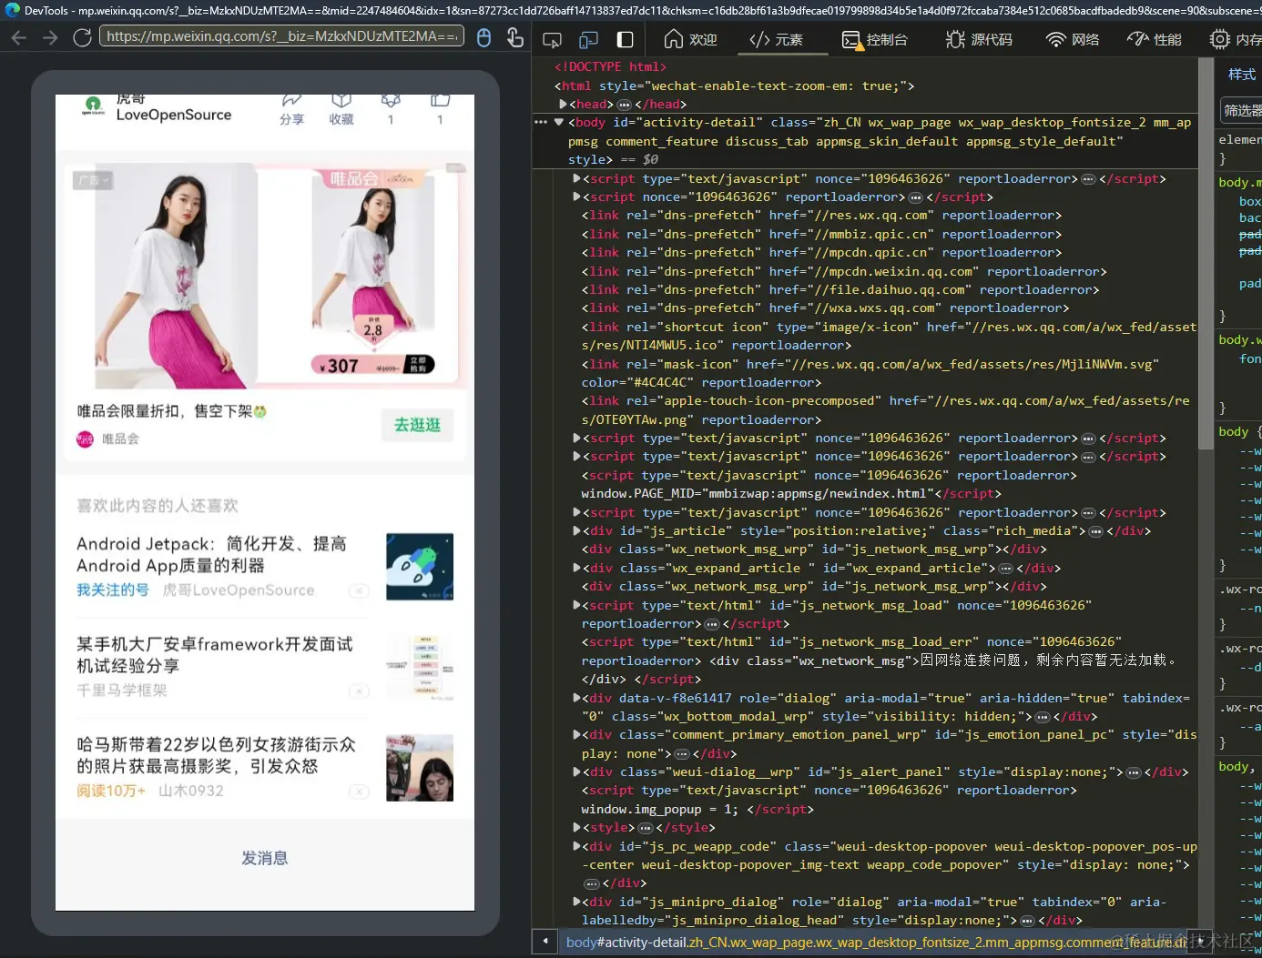The height and width of the screenshot is (958, 1262).
Task: Click the 筛选器 filter field in styles
Action: click(x=1242, y=110)
